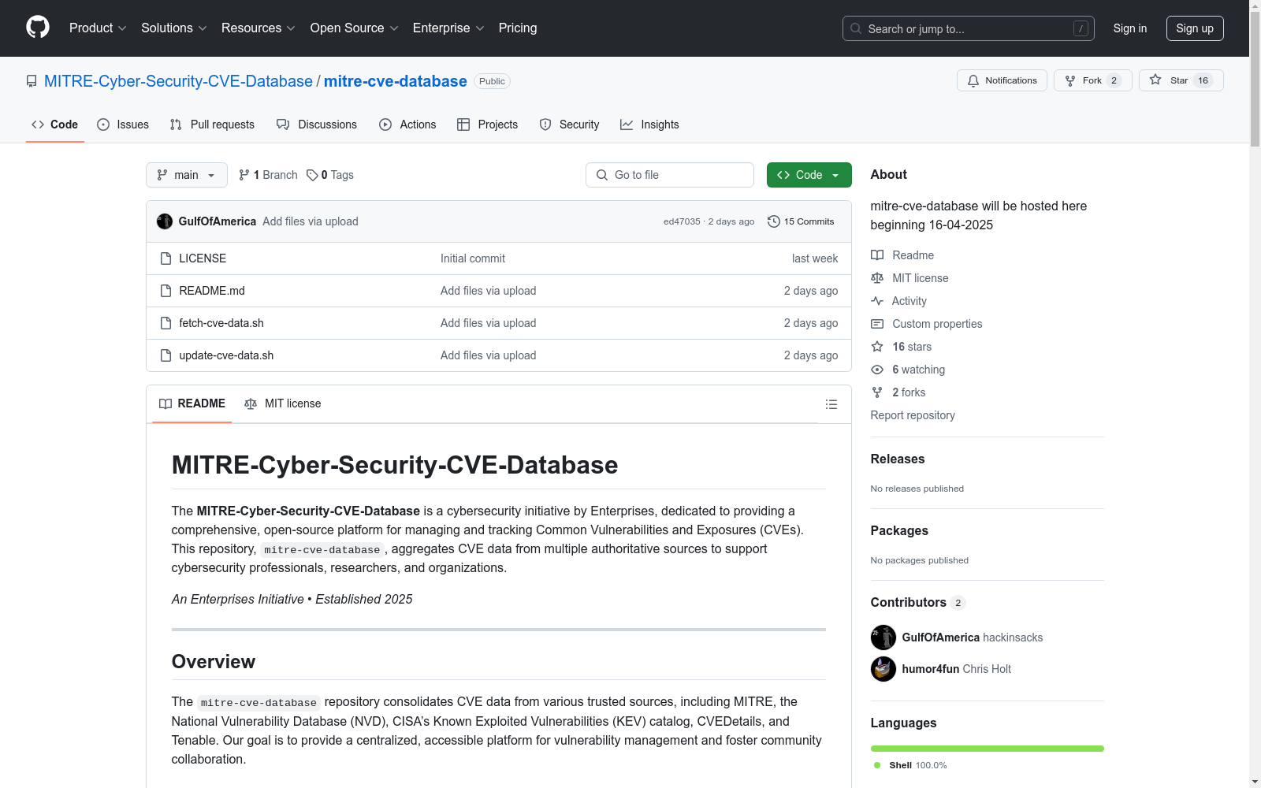This screenshot has width=1261, height=788.
Task: Click the GitHub logo icon
Action: (x=38, y=28)
